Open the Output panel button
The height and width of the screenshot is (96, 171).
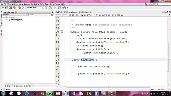point(6,90)
